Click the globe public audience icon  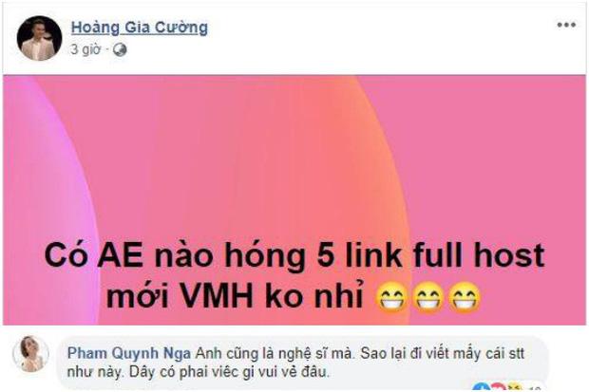click(x=120, y=49)
